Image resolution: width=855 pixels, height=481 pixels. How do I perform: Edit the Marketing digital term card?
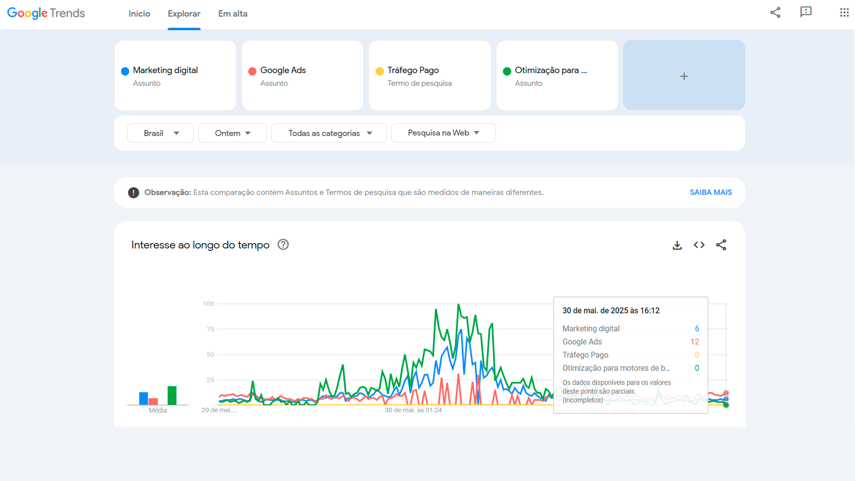click(x=175, y=75)
